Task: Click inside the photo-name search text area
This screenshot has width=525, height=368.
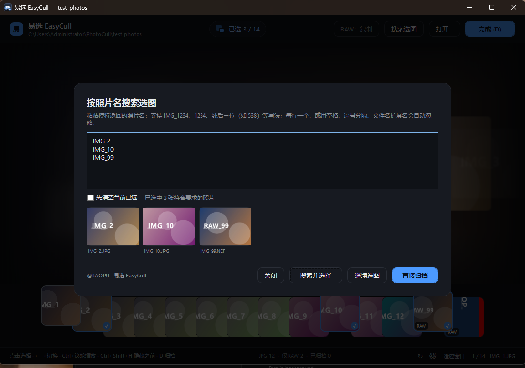Action: tap(262, 161)
